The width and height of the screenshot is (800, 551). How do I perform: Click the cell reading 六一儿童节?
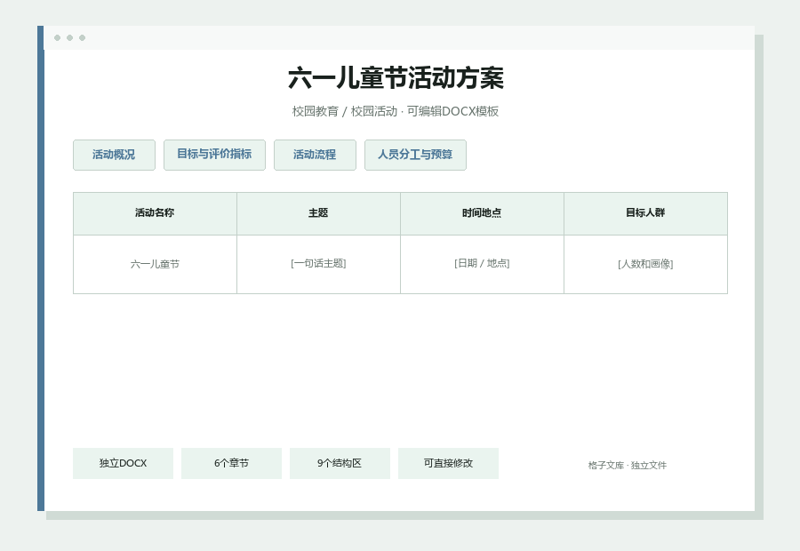[x=155, y=264]
